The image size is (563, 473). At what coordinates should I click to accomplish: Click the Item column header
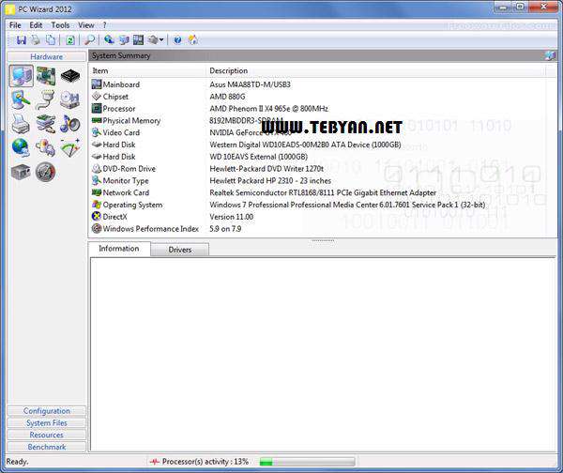point(147,70)
